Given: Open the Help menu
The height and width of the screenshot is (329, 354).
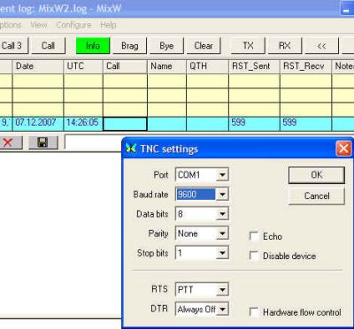Looking at the screenshot, I should coord(108,25).
